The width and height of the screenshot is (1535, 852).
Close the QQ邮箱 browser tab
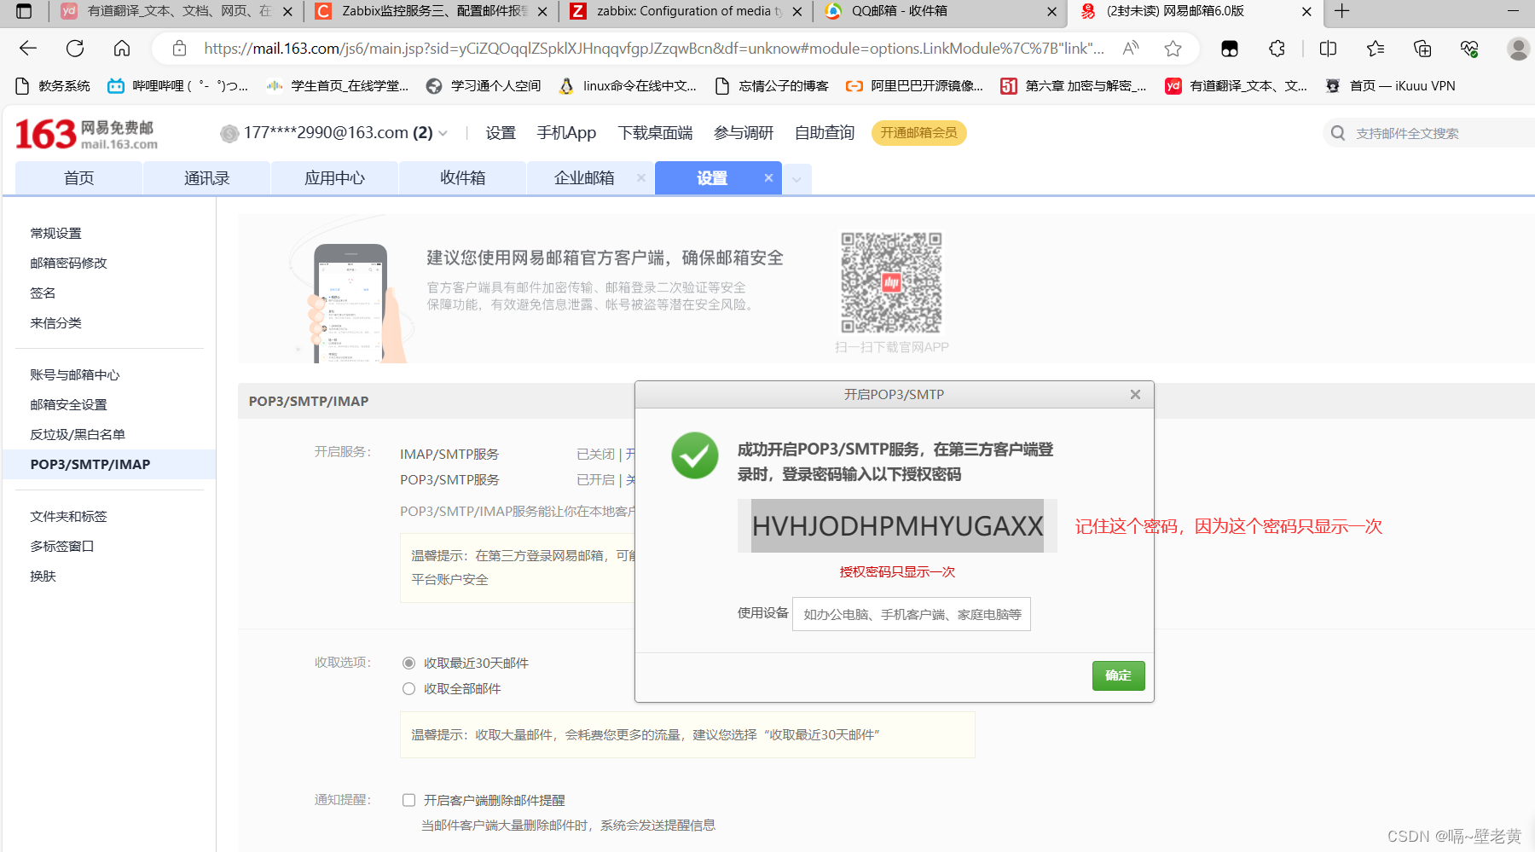[x=1051, y=11]
